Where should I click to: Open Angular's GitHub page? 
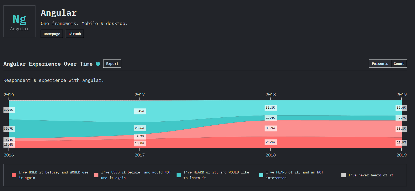(x=75, y=34)
